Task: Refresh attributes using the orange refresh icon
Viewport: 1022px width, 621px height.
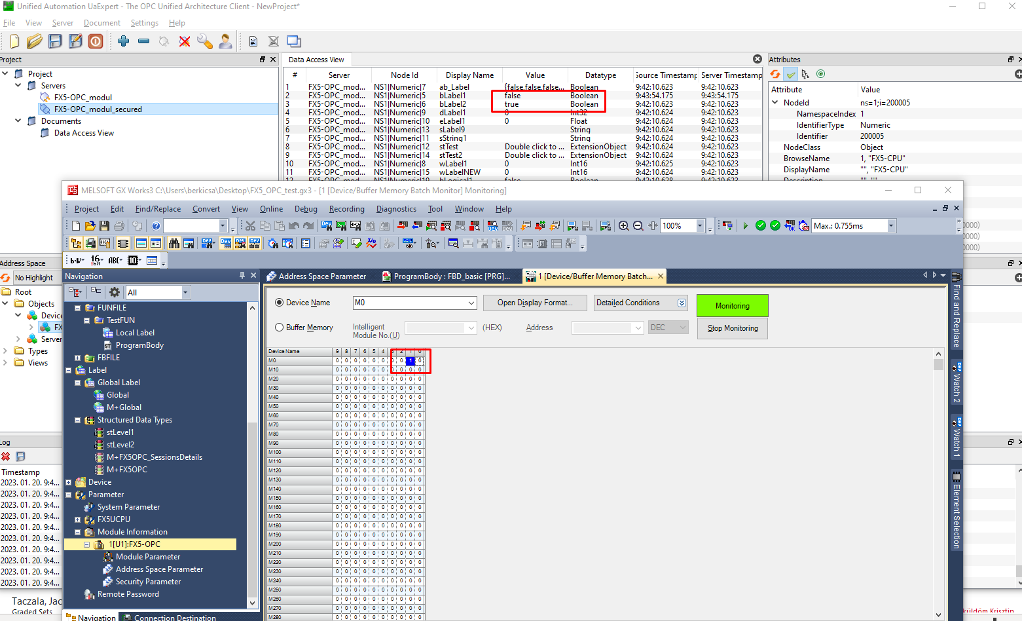Action: (775, 74)
